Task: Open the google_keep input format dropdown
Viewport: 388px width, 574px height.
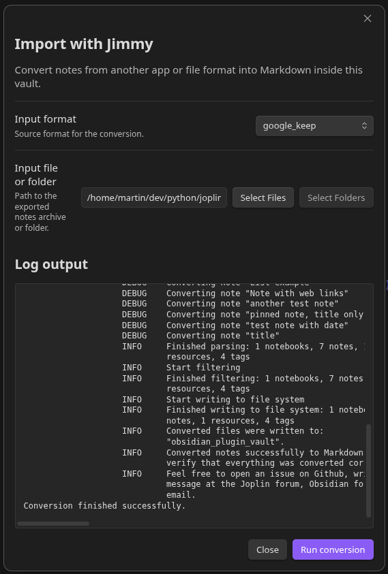Action: tap(314, 126)
